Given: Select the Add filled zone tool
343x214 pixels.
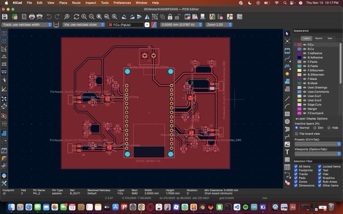Looking at the screenshot, I should pos(287,81).
